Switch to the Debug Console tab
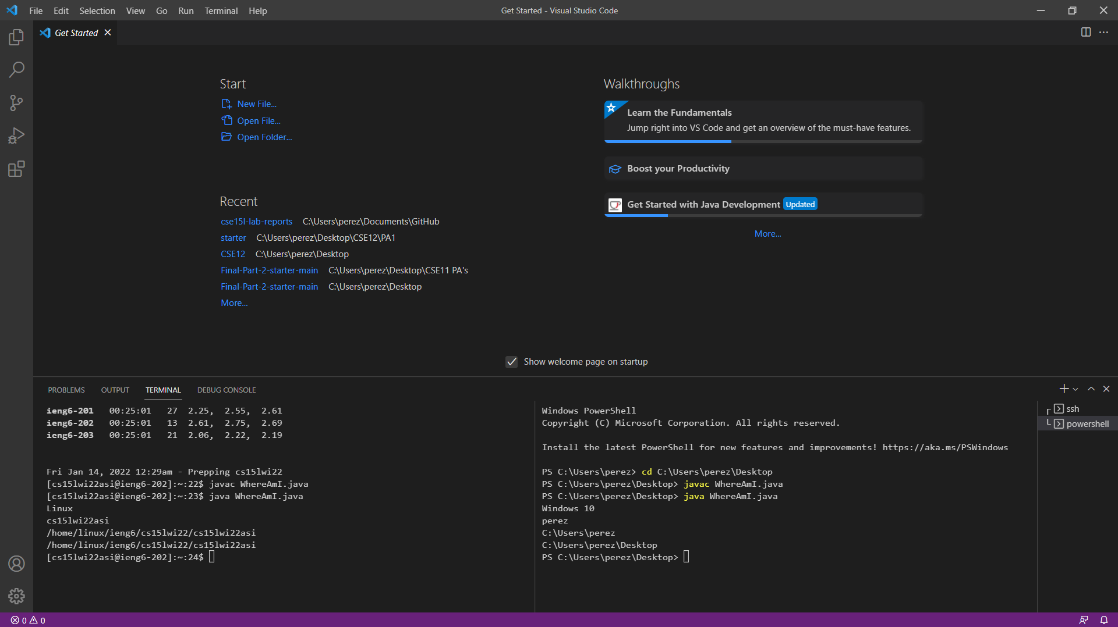 point(227,390)
